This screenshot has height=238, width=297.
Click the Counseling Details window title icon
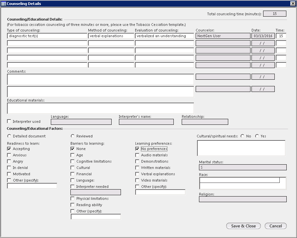click(3, 4)
